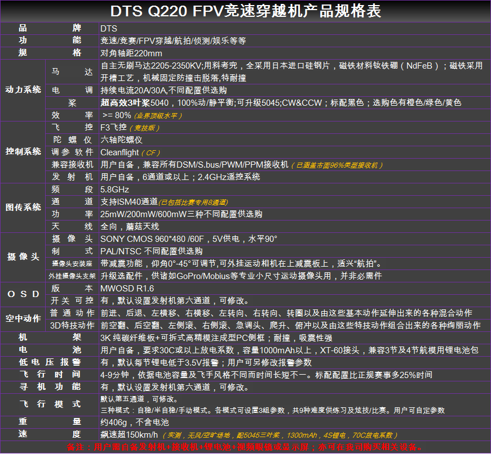Click the text mentioning 'GoPro/Mobius'
Image resolution: width=491 pixels, height=454 pixels.
pos(241,276)
